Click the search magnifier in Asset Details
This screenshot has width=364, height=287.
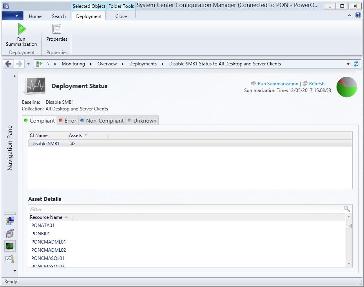click(x=347, y=209)
